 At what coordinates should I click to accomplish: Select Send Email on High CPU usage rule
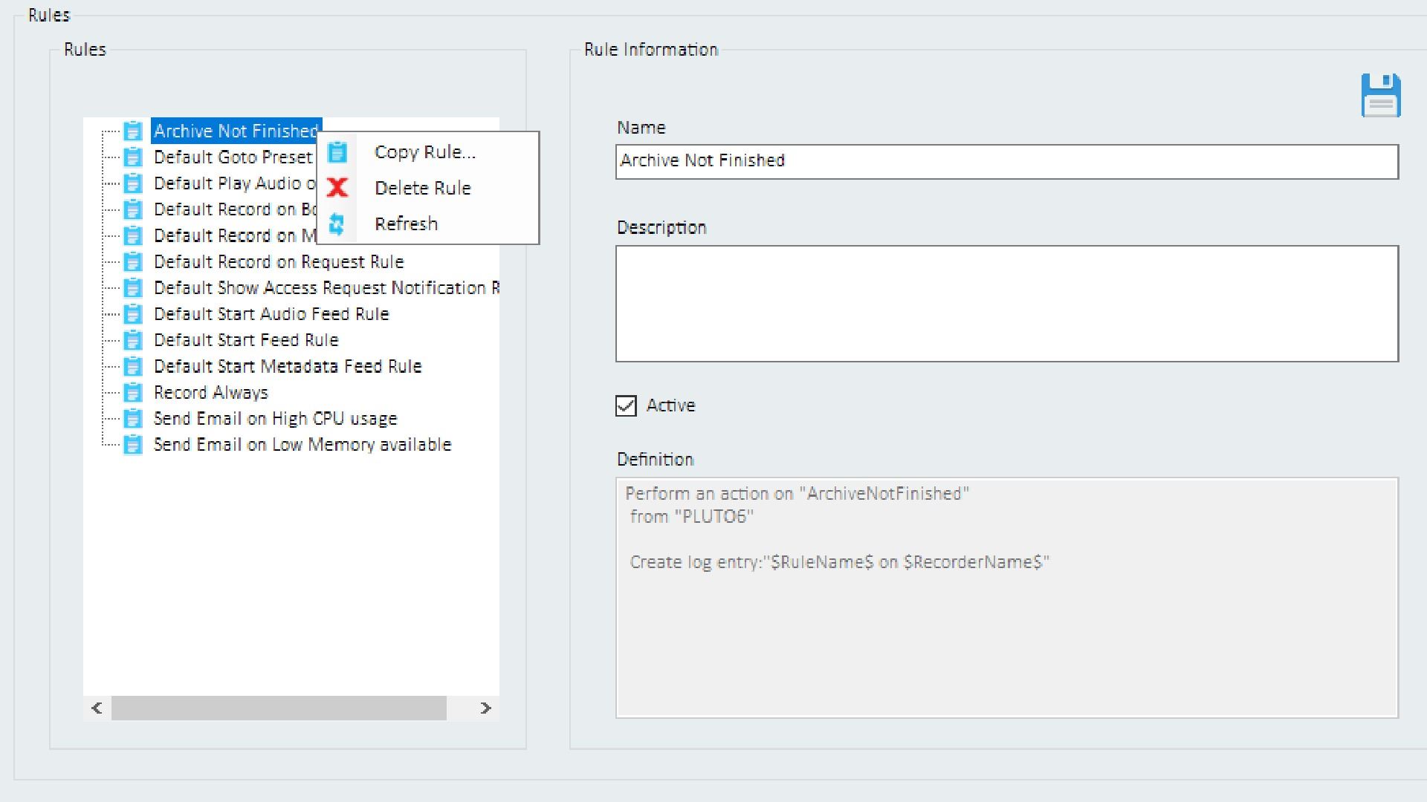coord(276,419)
